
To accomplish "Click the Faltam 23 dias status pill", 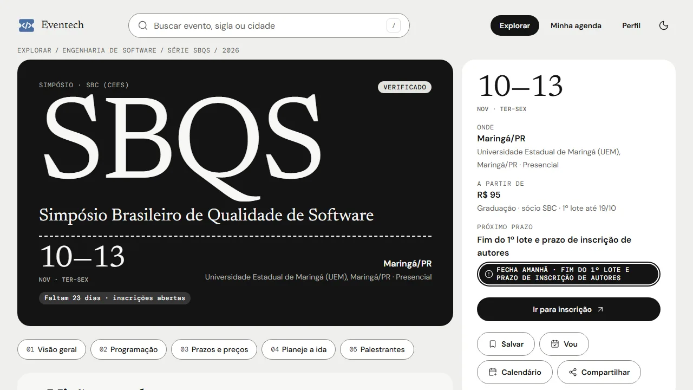I will (115, 298).
